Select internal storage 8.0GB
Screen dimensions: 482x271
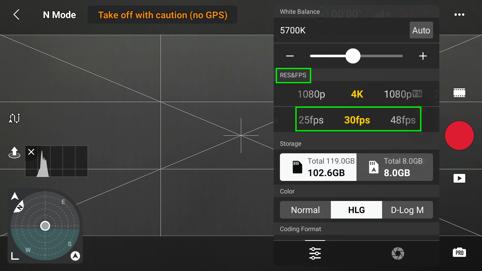pos(395,167)
